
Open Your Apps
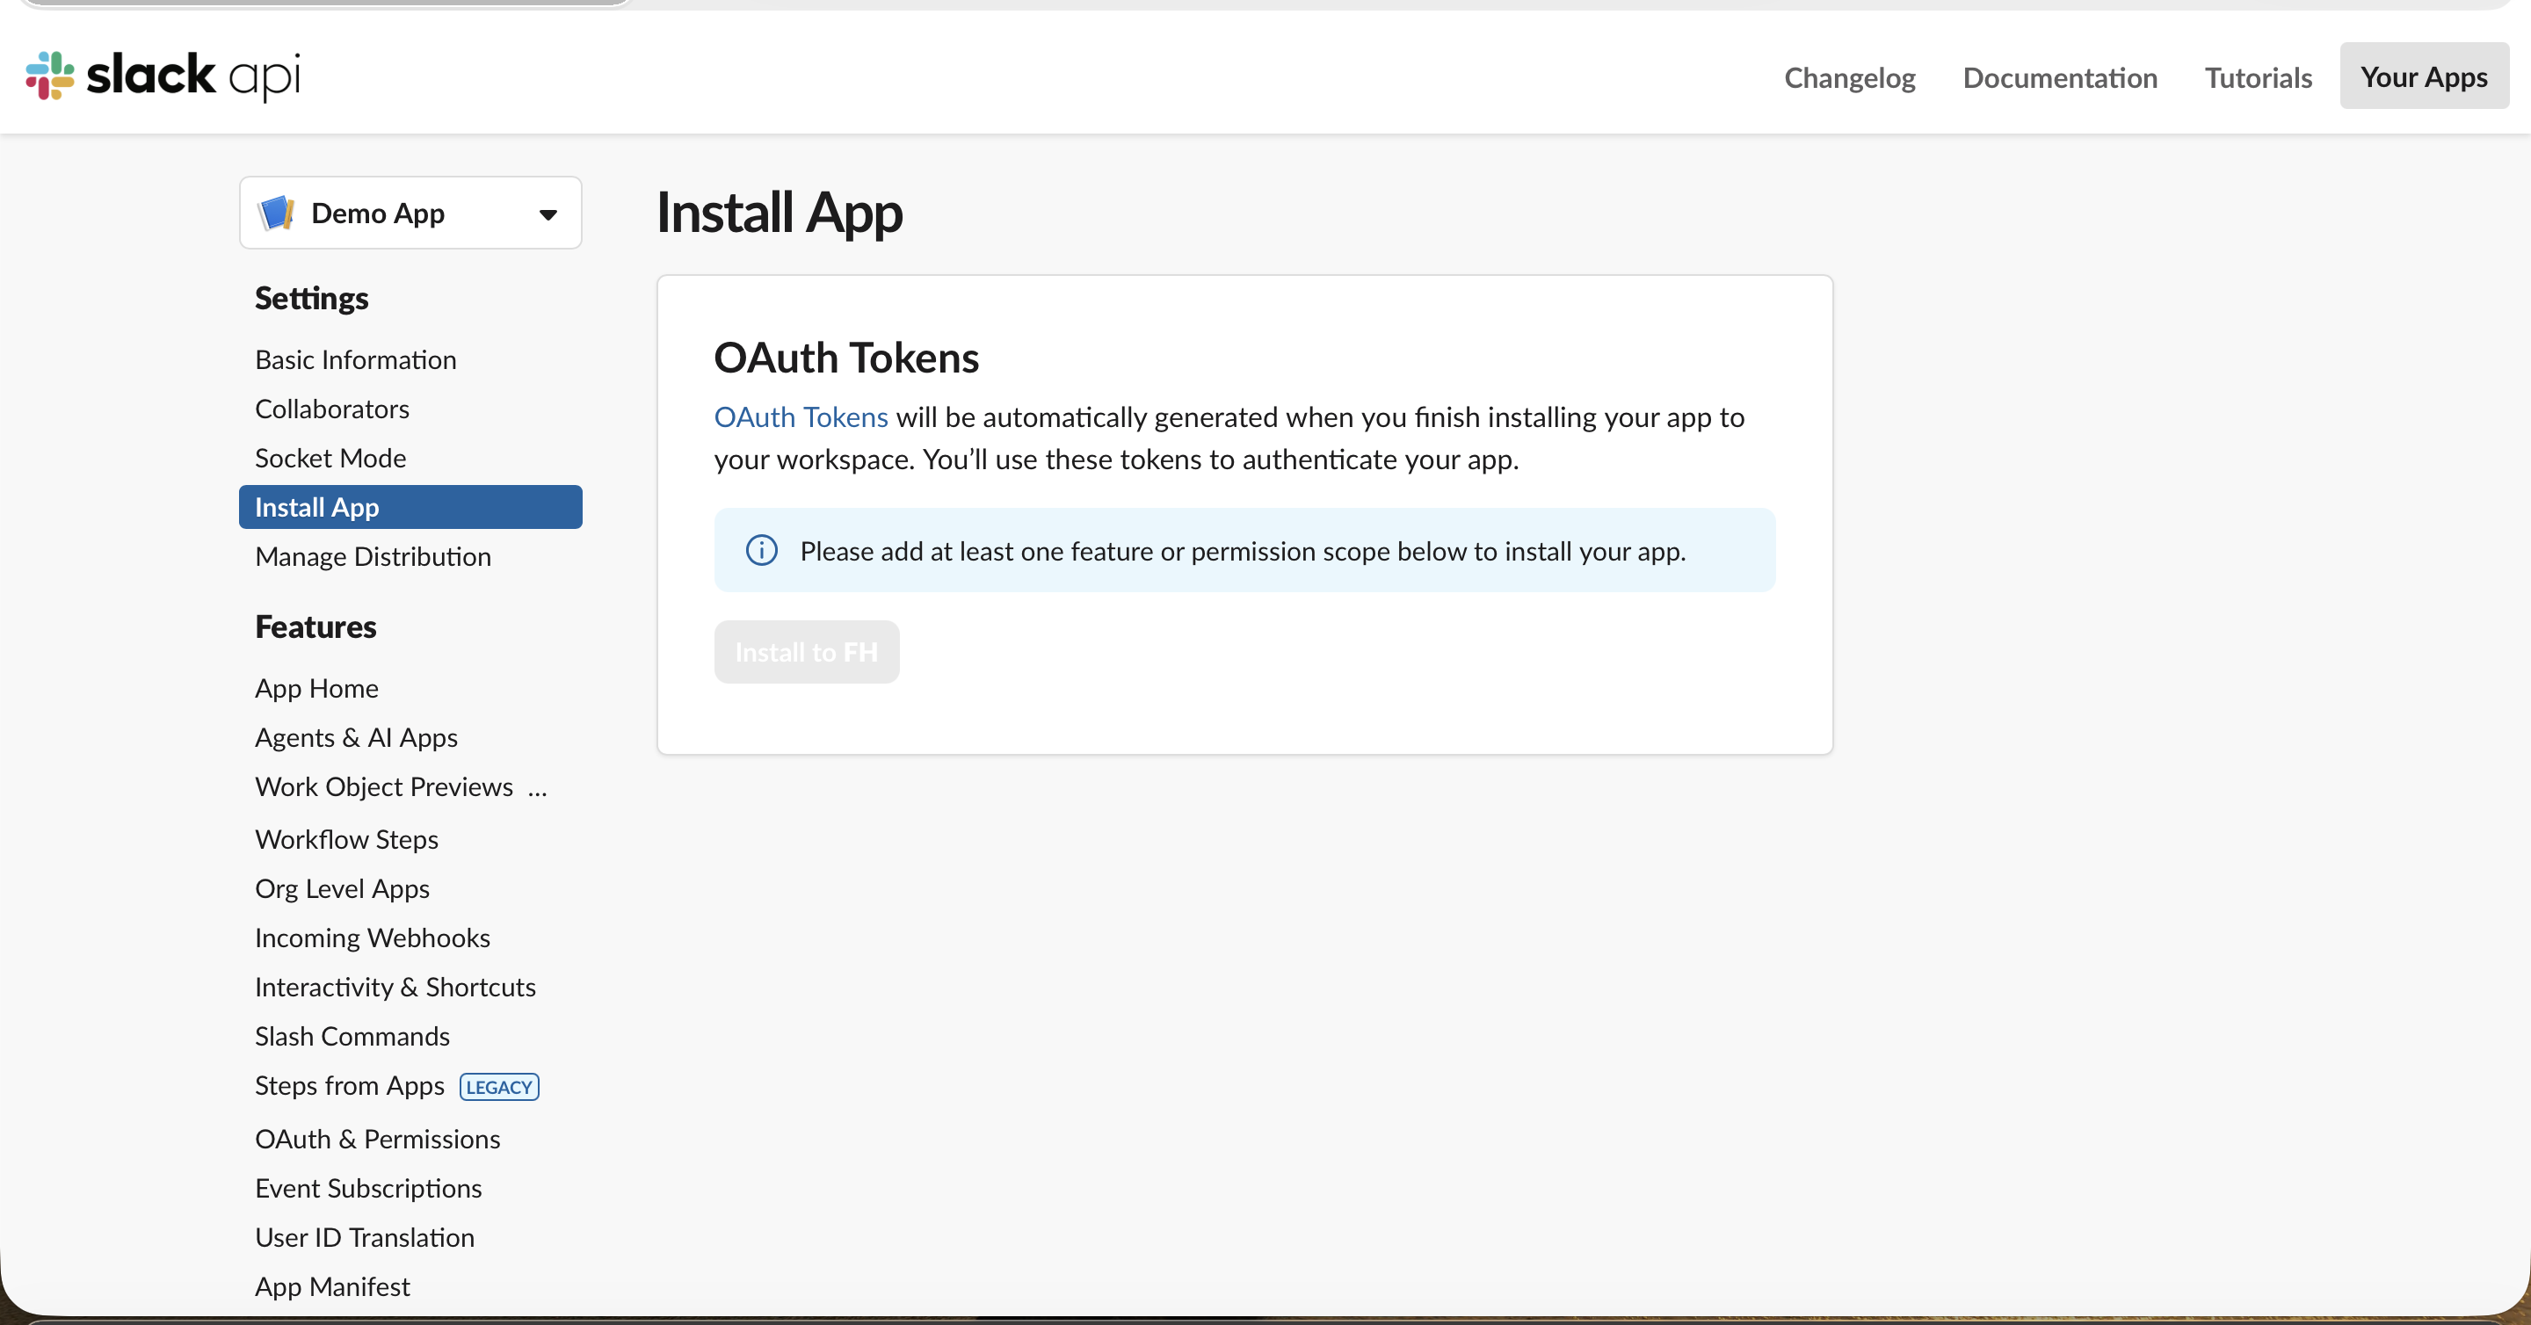pyautogui.click(x=2424, y=76)
